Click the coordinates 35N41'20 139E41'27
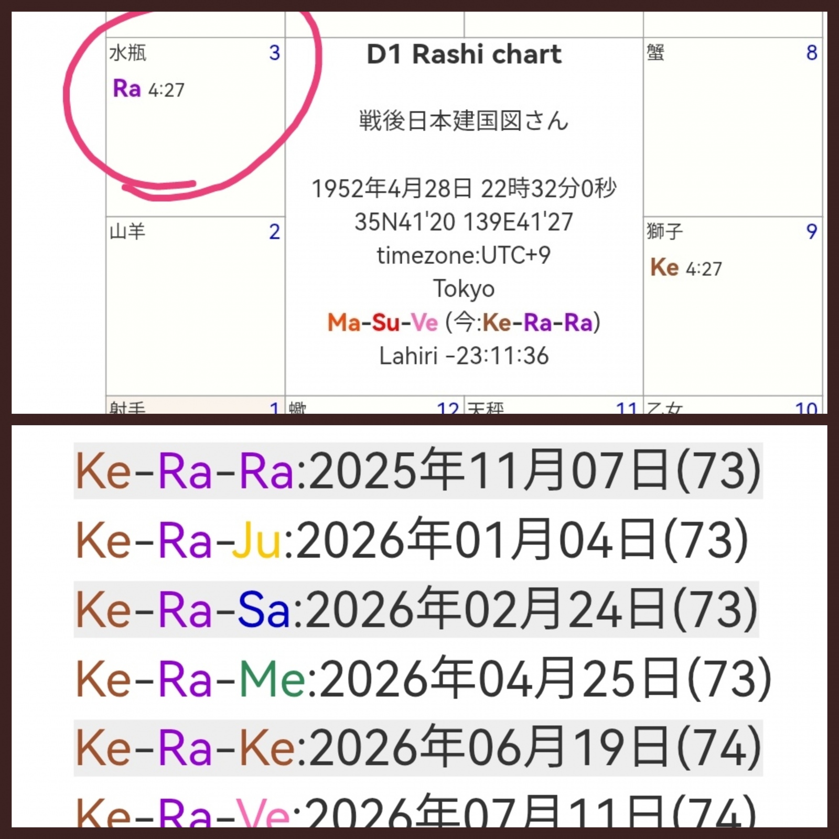Screen dimensions: 839x839 point(464,222)
